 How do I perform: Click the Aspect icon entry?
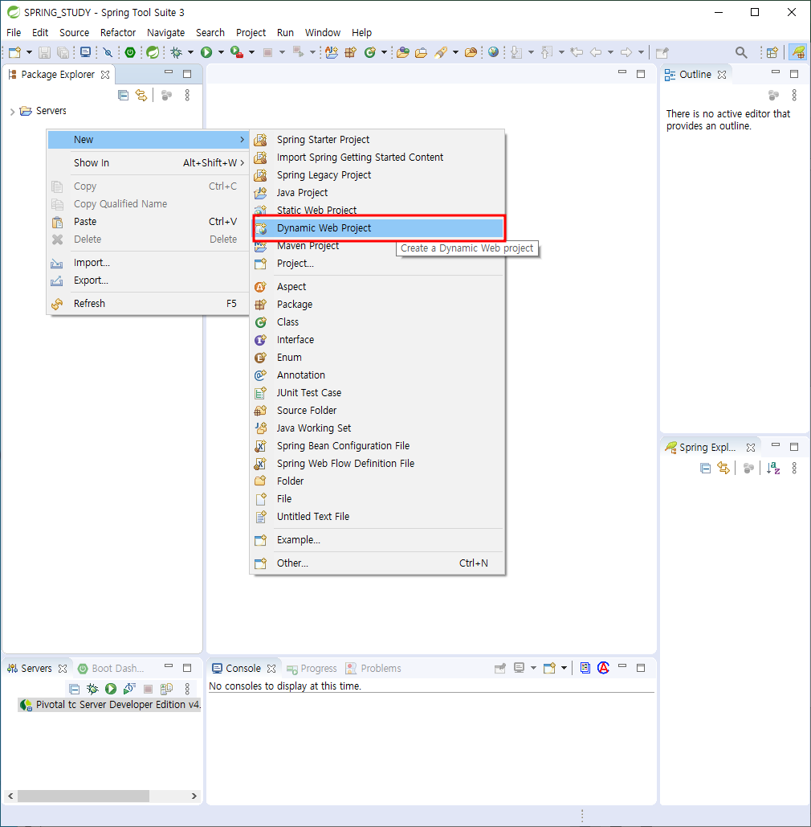coord(261,287)
